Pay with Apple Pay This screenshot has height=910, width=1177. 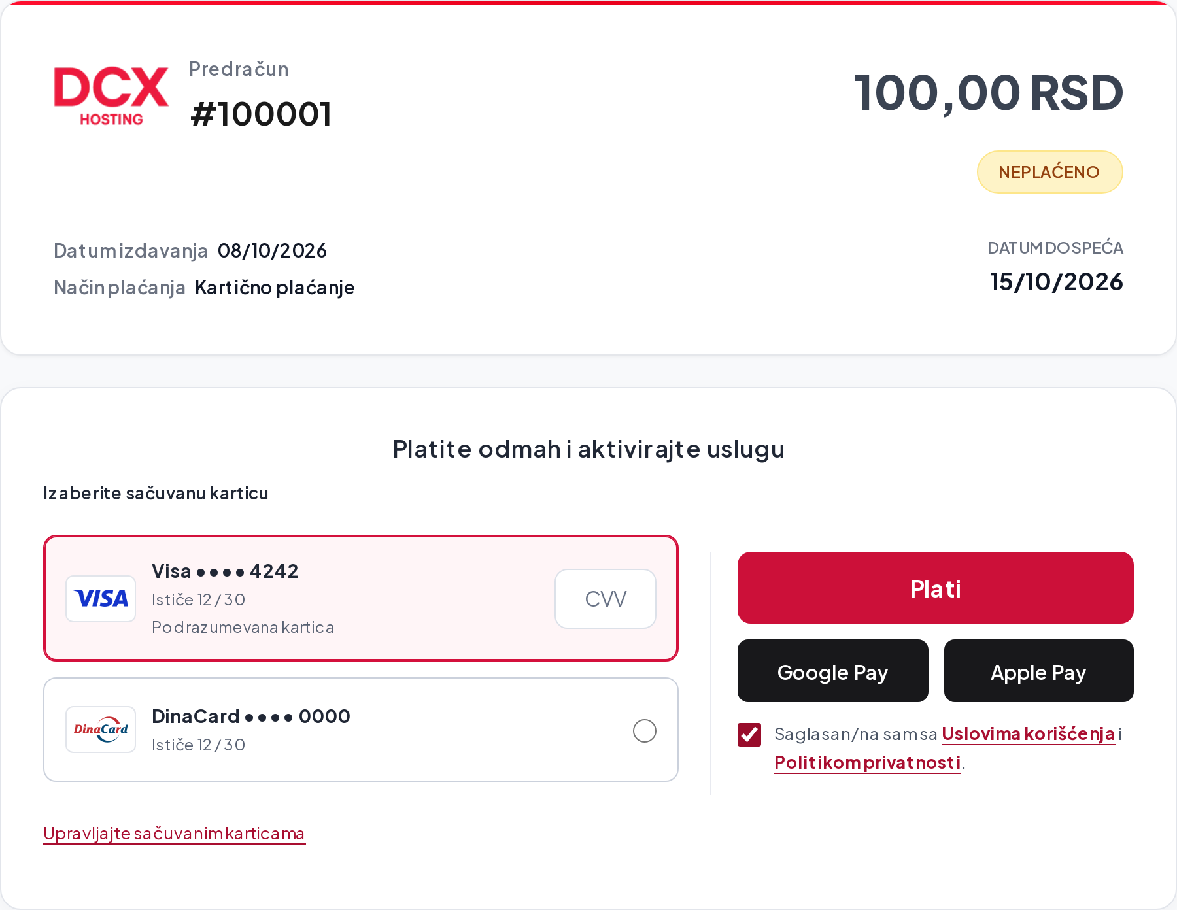tap(1038, 671)
